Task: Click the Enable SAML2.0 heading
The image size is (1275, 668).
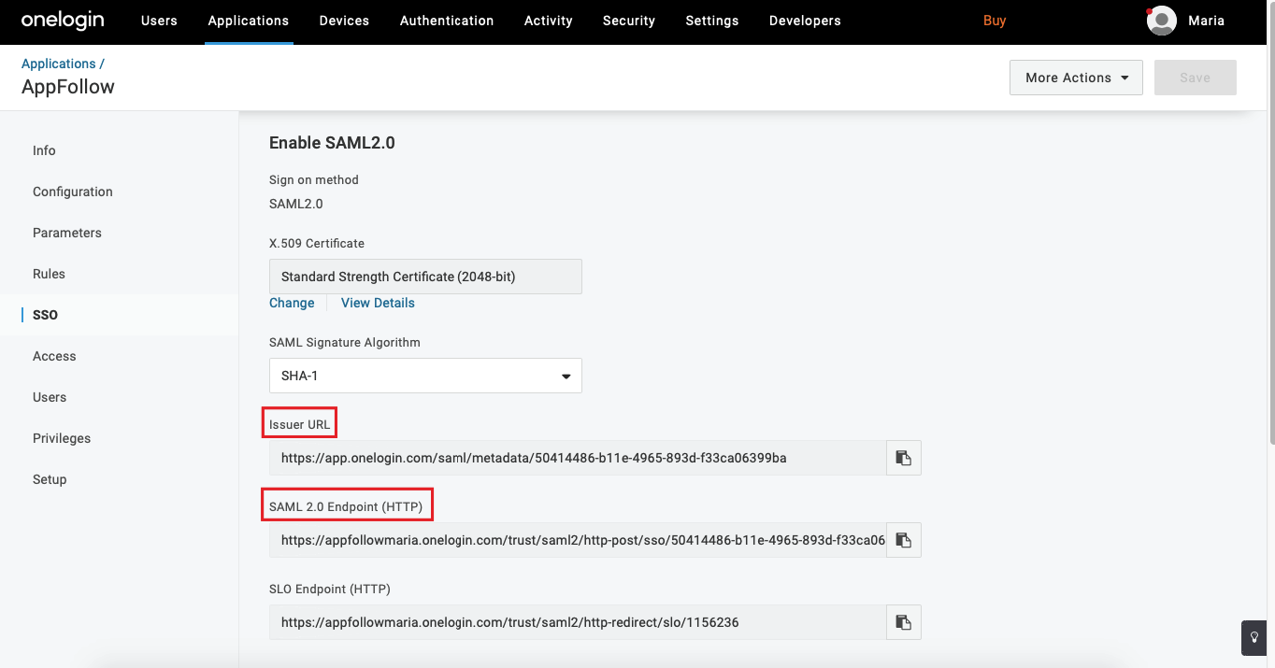Action: pos(332,143)
